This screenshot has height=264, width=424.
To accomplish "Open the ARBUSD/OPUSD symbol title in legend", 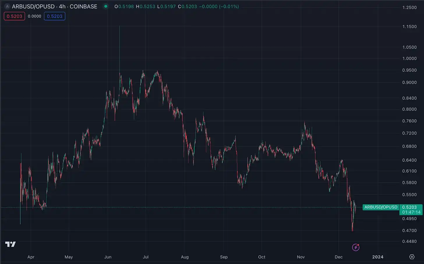I will pyautogui.click(x=33, y=6).
